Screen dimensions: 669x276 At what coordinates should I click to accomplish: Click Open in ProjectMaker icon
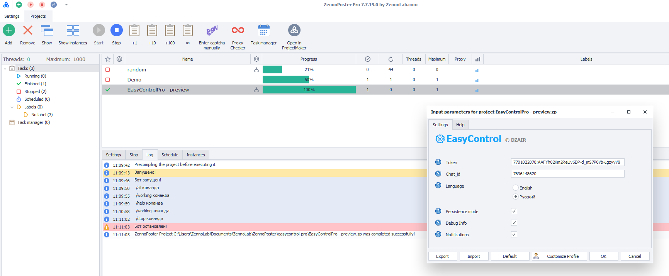click(x=294, y=30)
